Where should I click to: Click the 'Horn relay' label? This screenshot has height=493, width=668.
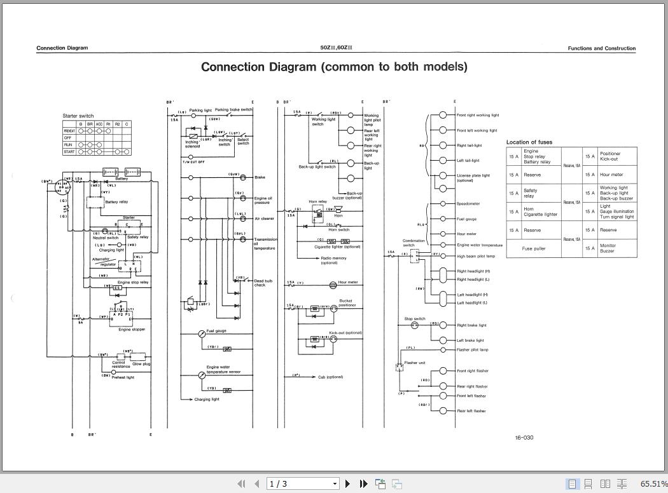(x=317, y=201)
